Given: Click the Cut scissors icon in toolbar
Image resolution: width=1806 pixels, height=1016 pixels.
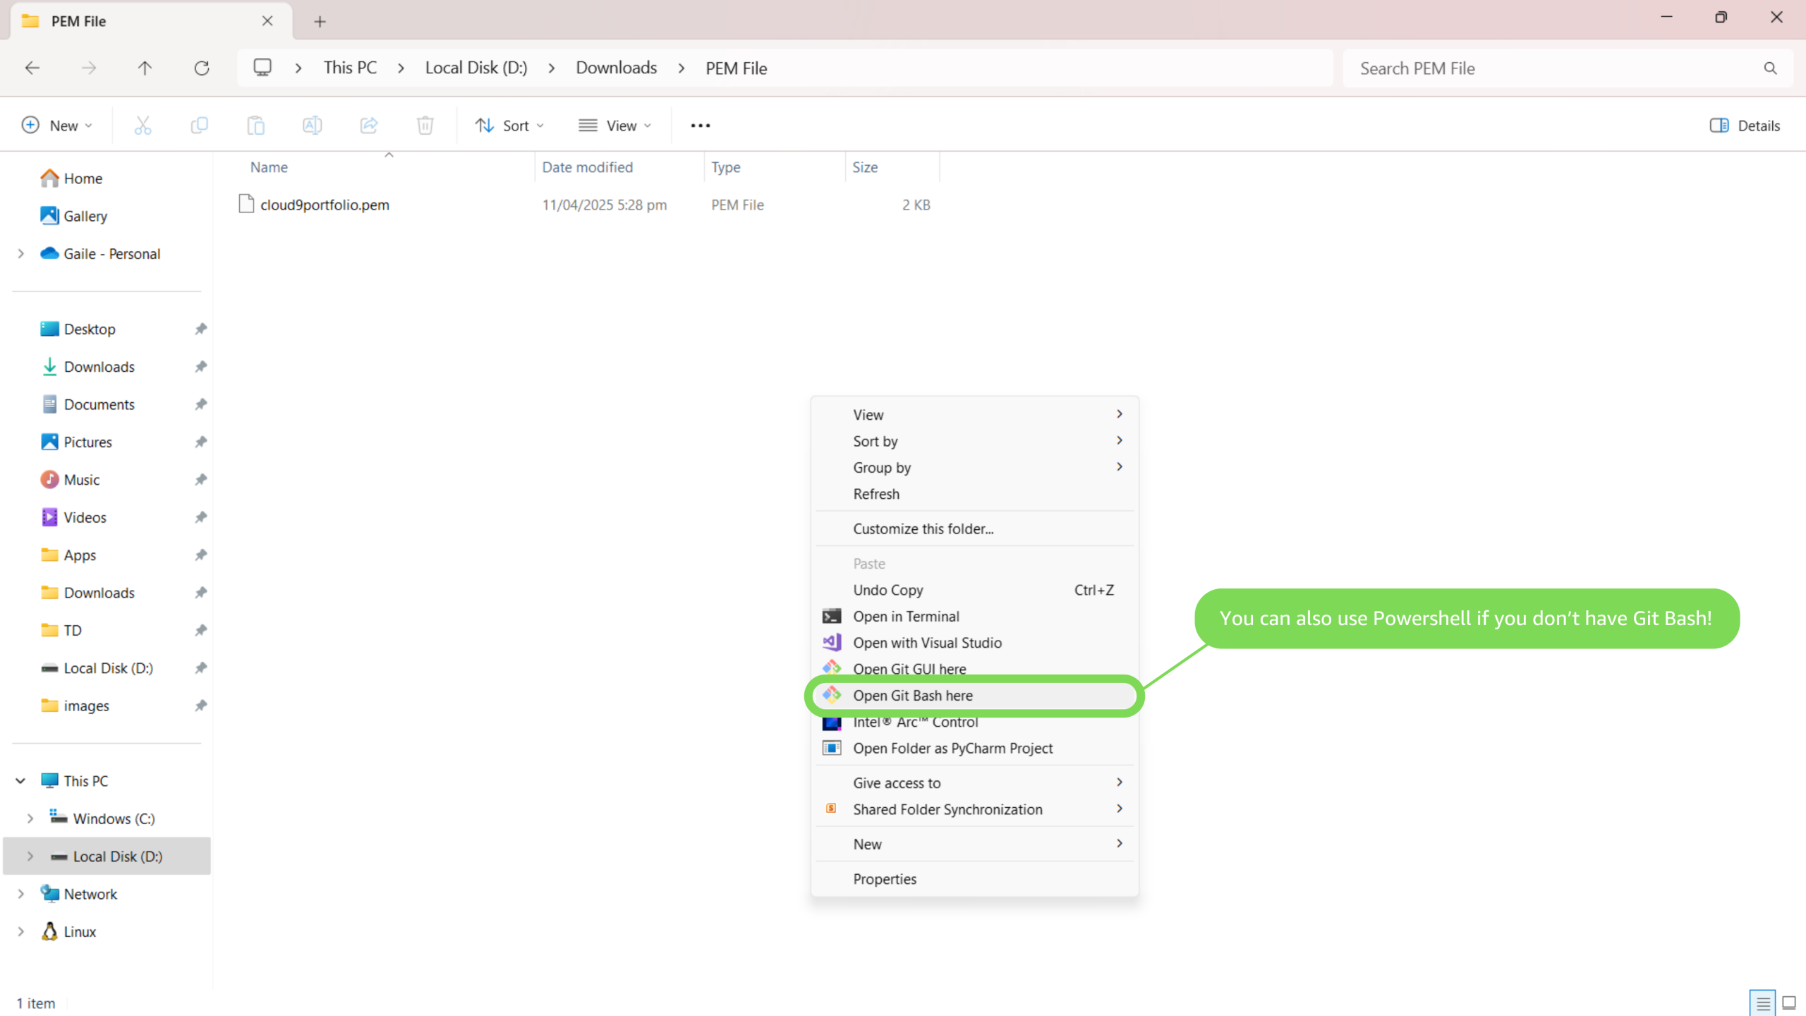Looking at the screenshot, I should 143,126.
